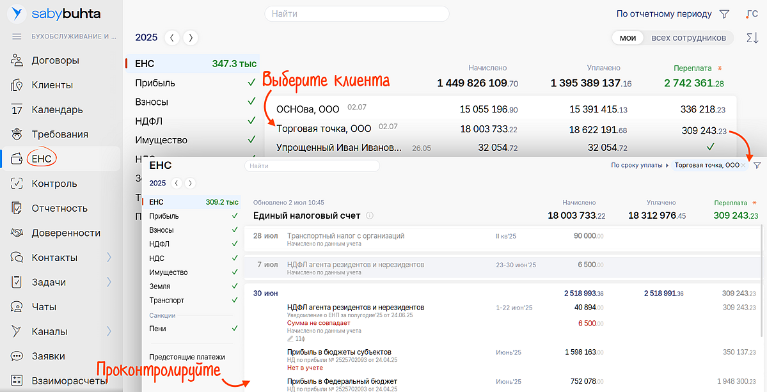767x392 pixels.
Task: Open the Отчетность sidebar icon
Action: [x=18, y=208]
